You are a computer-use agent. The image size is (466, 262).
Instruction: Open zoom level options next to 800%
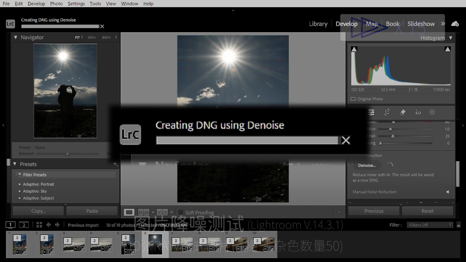(x=116, y=37)
